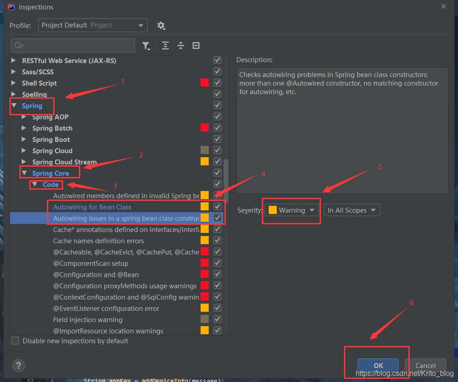Open the Severity Warning dropdown
The width and height of the screenshot is (458, 382).
pyautogui.click(x=291, y=210)
